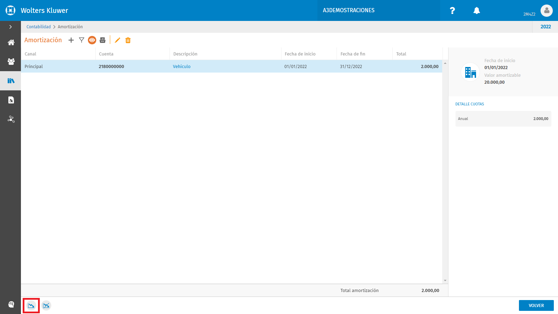Click the cancel amortization crossed chart icon
558x314 pixels.
tap(46, 306)
